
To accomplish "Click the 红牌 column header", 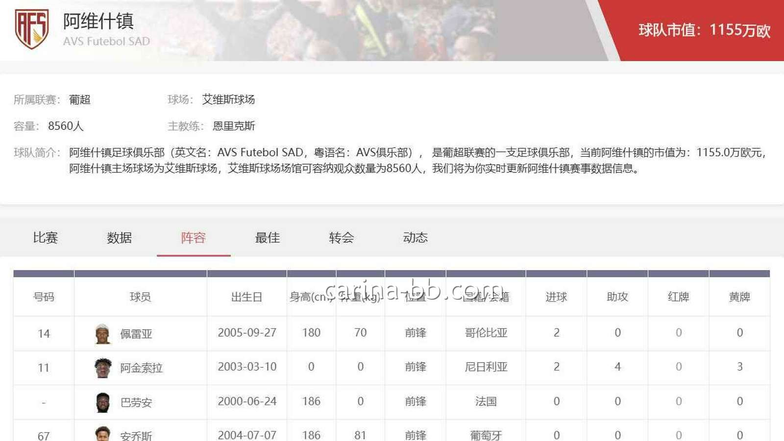I will click(x=679, y=297).
